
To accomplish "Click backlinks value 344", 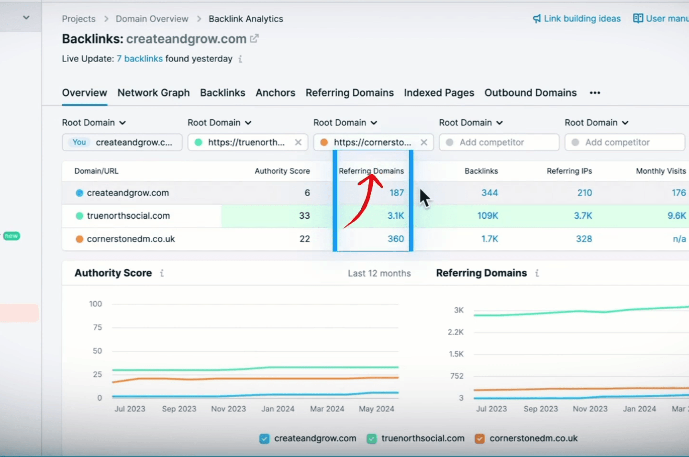I will [489, 193].
